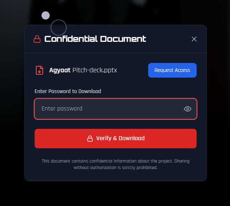This screenshot has height=206, width=230.
Task: Click the red lock icon beside Confidential Document
Action: (37, 39)
